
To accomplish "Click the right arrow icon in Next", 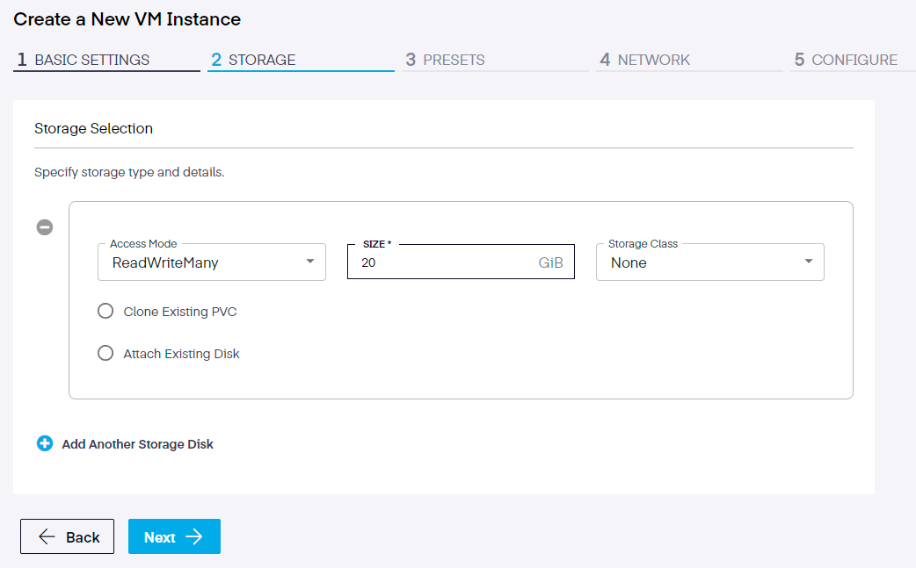I will [x=195, y=537].
